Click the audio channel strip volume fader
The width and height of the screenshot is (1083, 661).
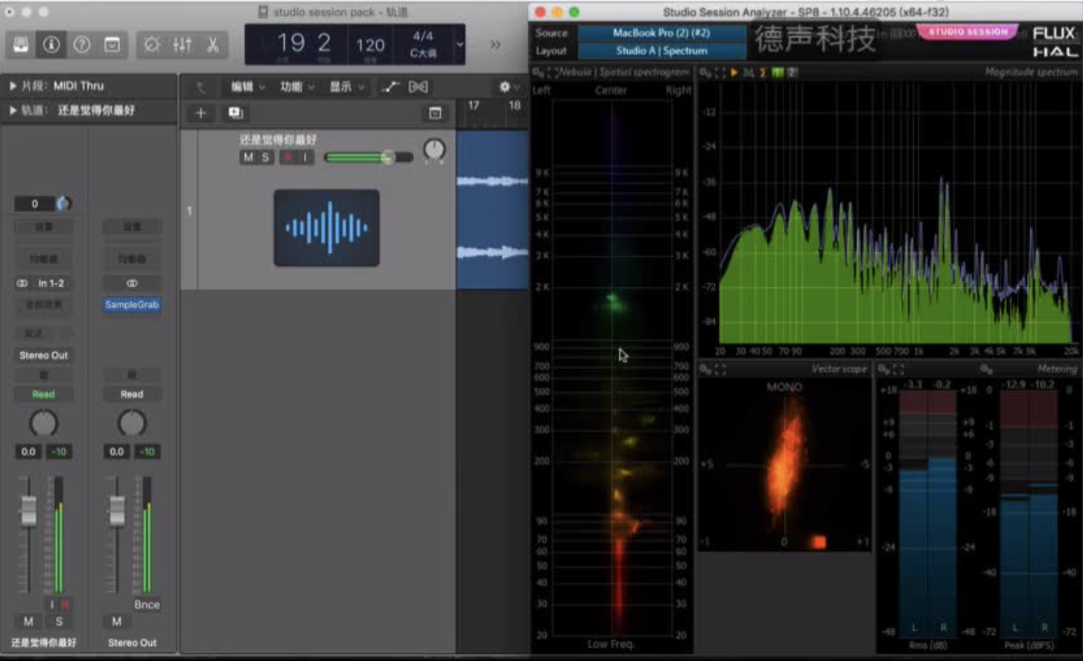pyautogui.click(x=28, y=511)
